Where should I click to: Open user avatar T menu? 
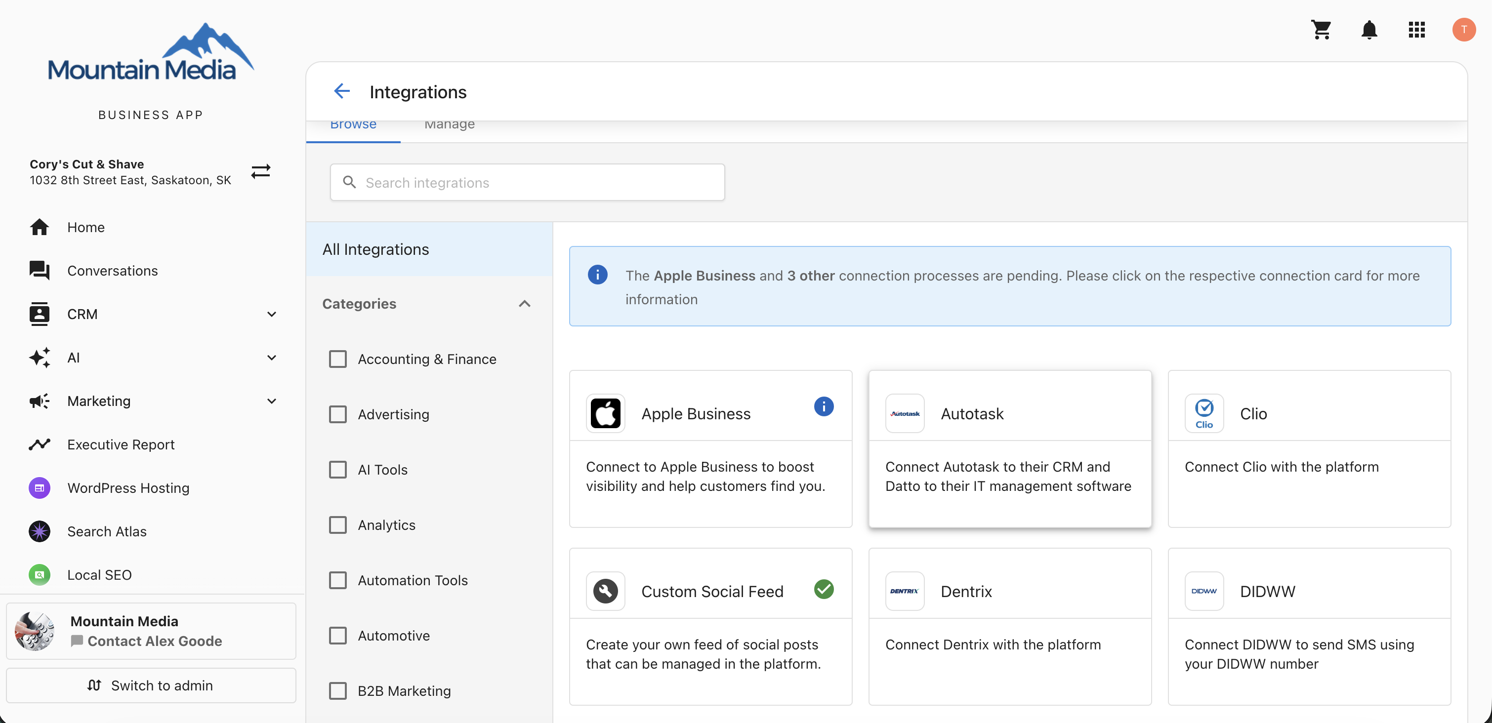[x=1464, y=30]
